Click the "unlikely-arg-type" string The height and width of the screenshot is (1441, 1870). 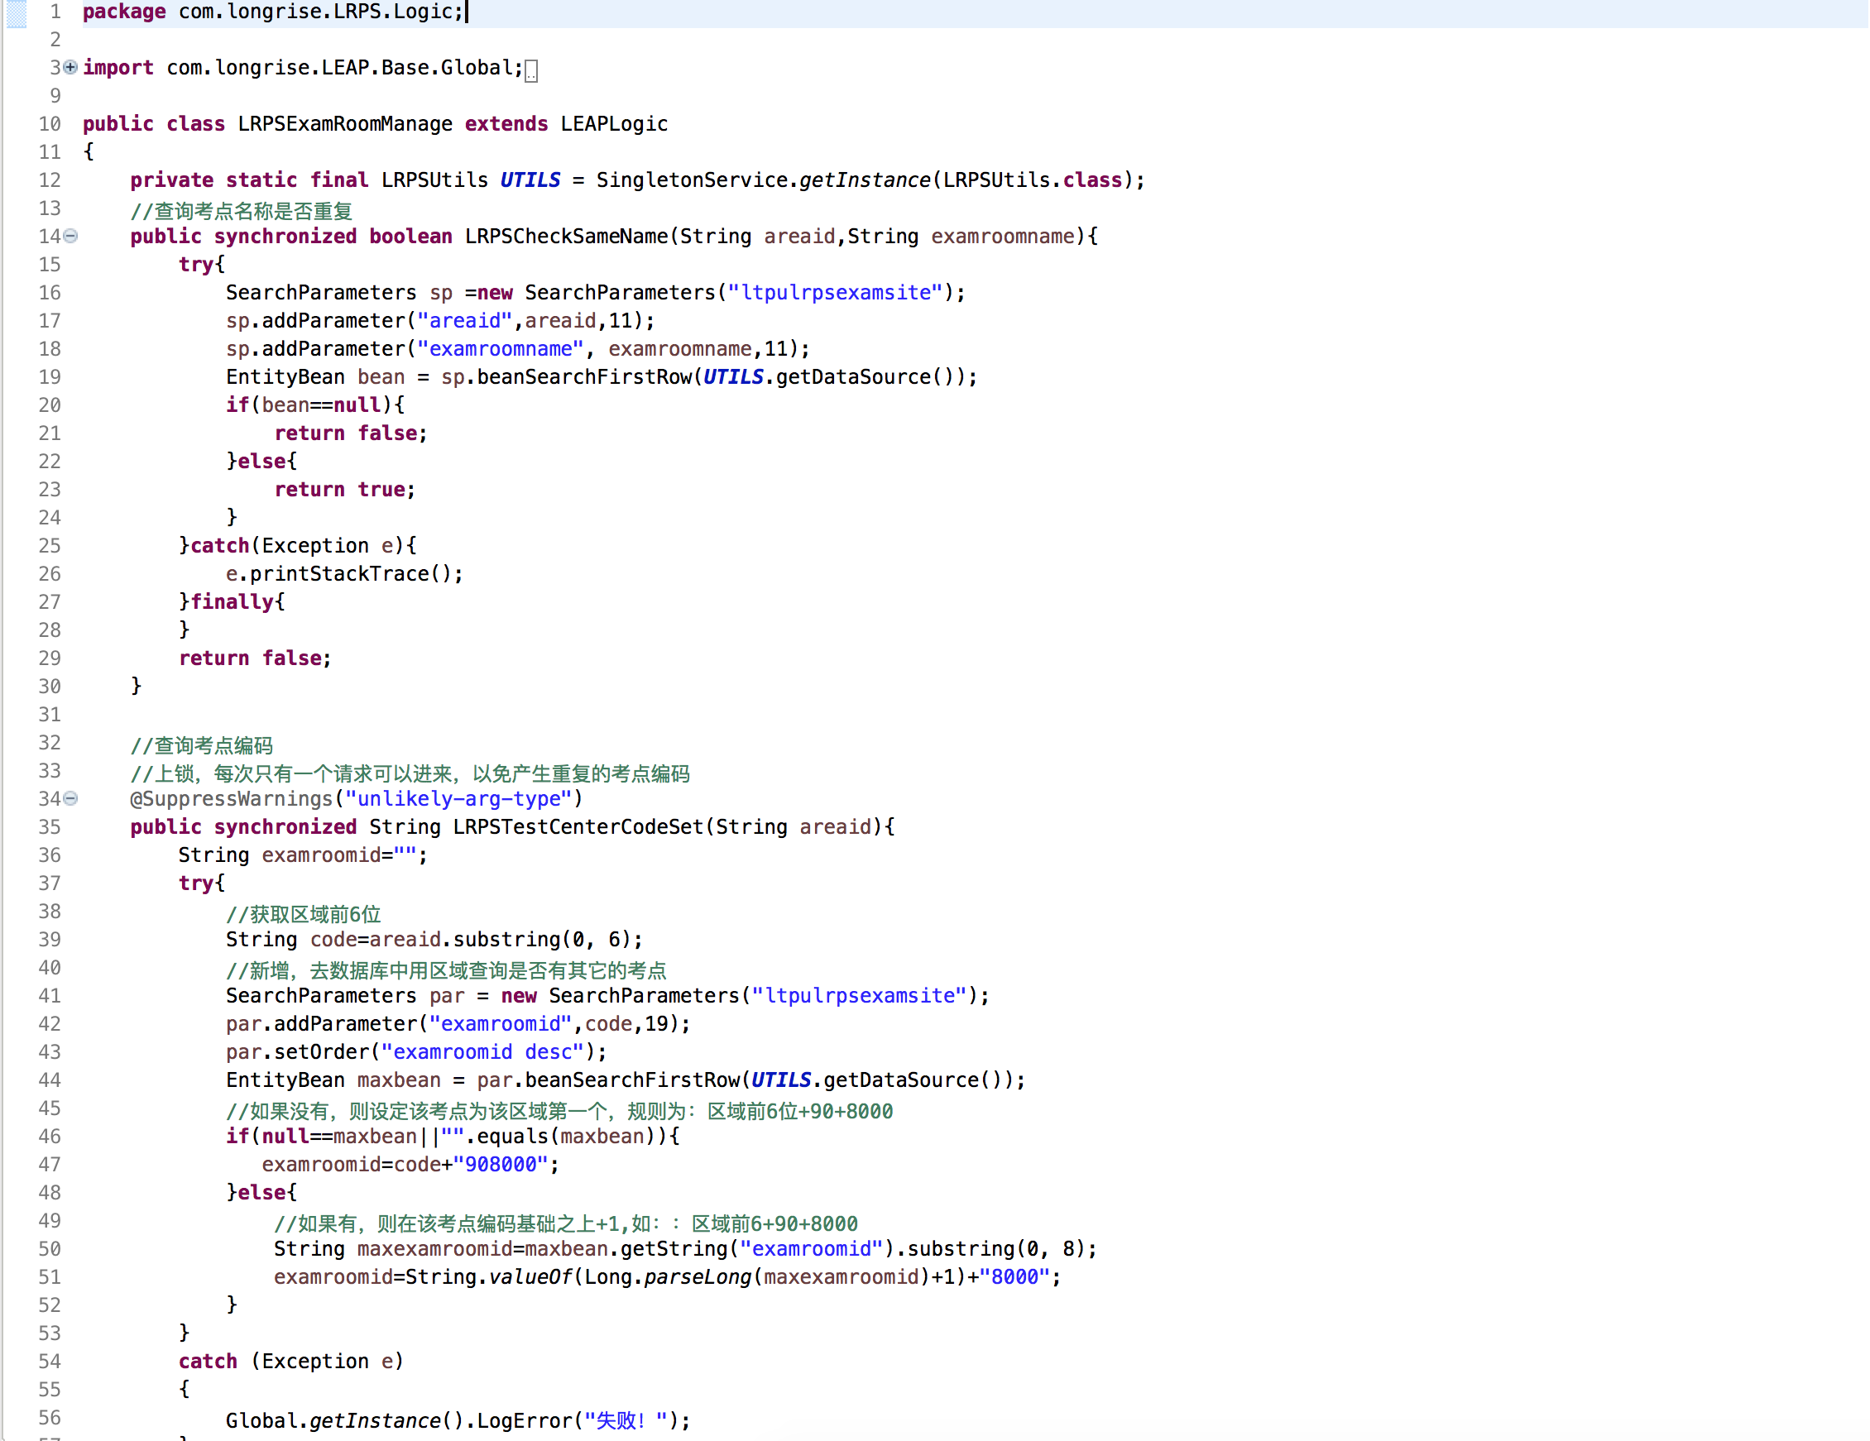click(458, 799)
